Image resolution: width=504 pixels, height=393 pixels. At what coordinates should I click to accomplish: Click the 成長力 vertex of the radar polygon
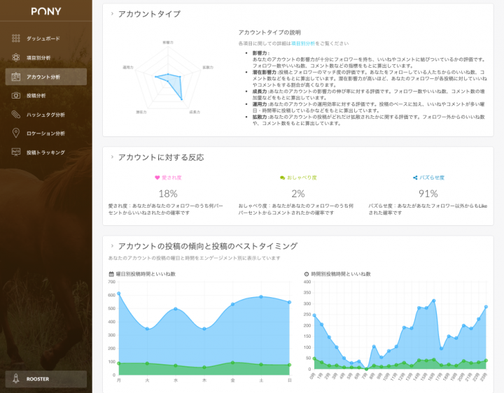tap(181, 99)
